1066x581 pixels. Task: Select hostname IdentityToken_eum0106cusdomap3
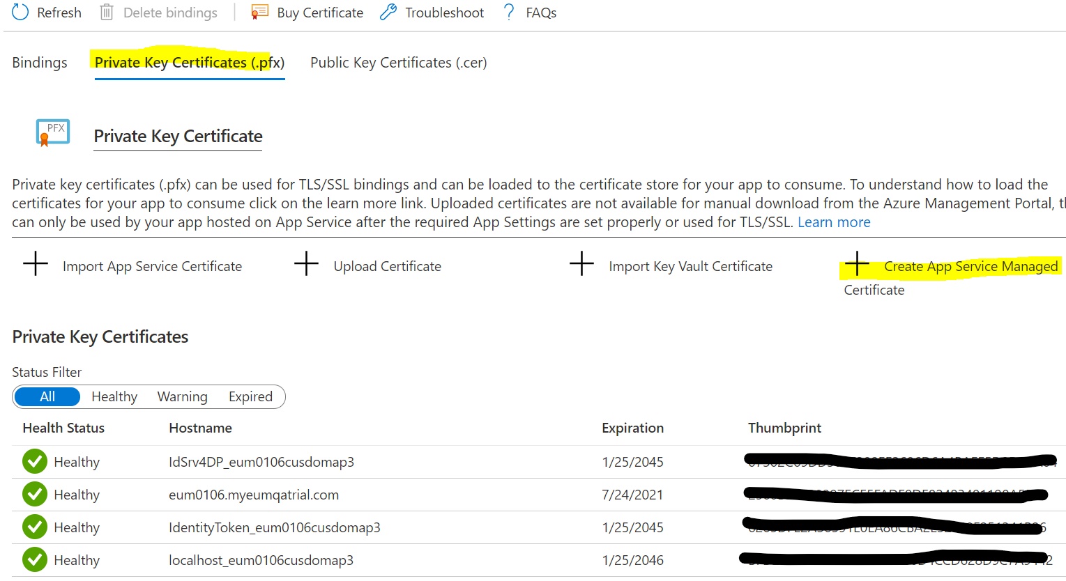[275, 527]
